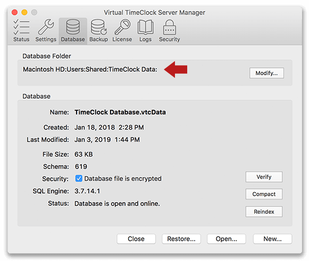Screen dimensions: 309x261
Task: Click the window title Virtual TimeClock Server Manager
Action: pos(154,13)
